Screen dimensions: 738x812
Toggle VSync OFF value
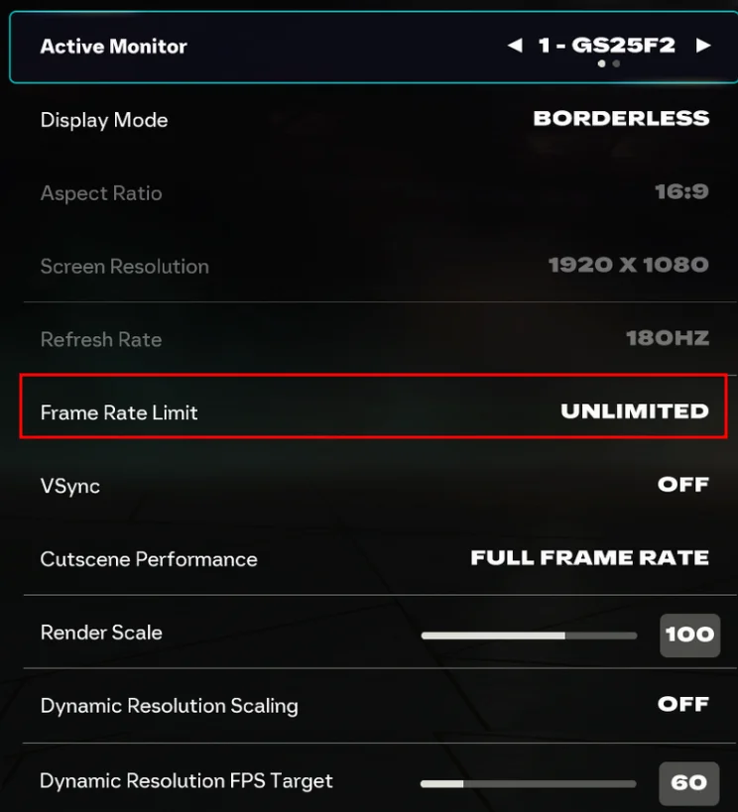tap(682, 485)
